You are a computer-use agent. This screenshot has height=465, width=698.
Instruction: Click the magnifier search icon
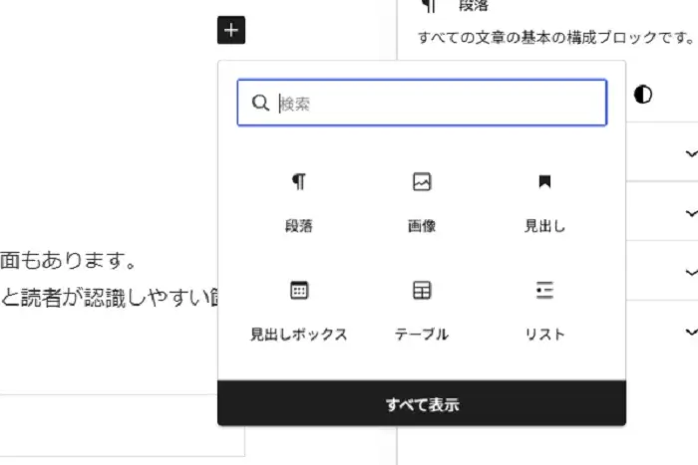pos(260,104)
